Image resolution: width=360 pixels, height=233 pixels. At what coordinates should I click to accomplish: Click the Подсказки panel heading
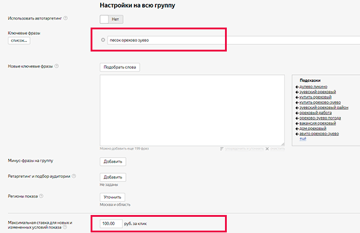pyautogui.click(x=310, y=80)
